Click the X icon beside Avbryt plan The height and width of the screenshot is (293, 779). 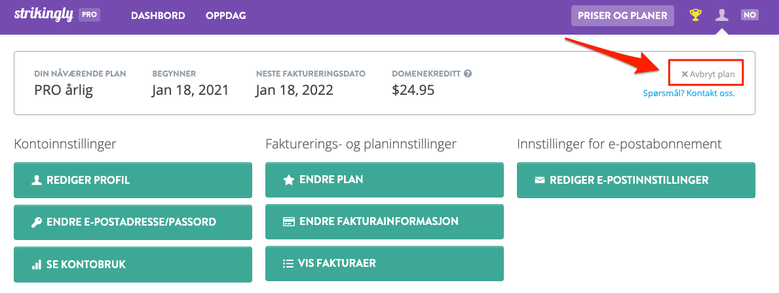pos(684,75)
